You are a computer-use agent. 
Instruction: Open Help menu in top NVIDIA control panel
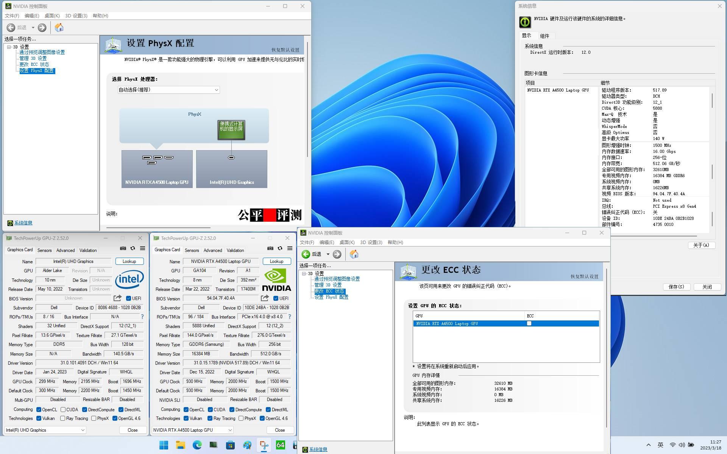100,16
